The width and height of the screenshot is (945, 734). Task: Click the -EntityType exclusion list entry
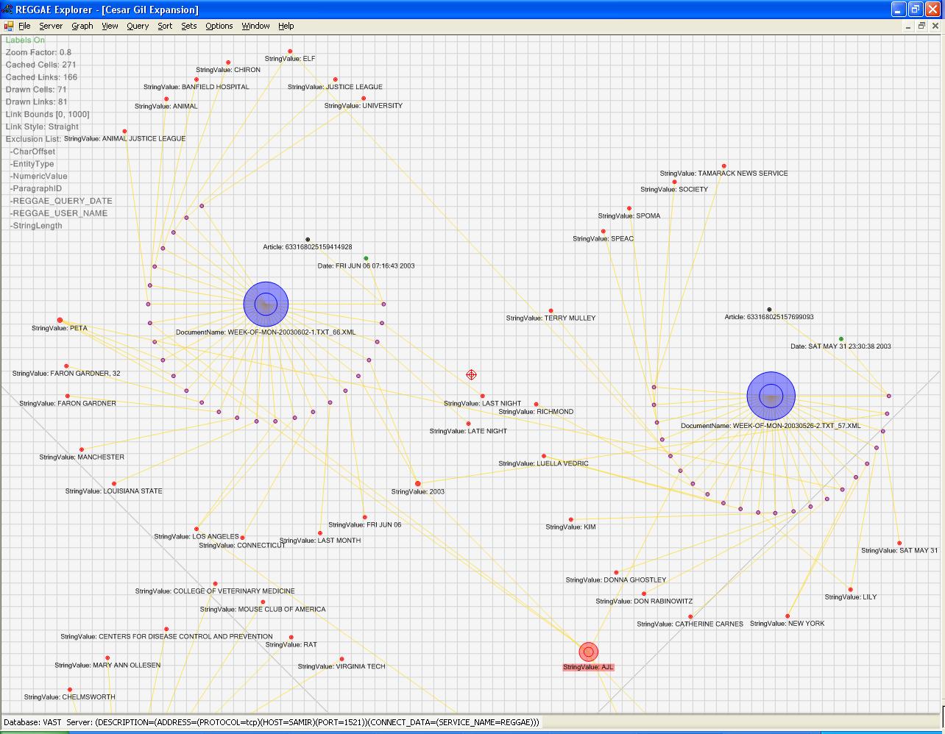click(x=32, y=164)
